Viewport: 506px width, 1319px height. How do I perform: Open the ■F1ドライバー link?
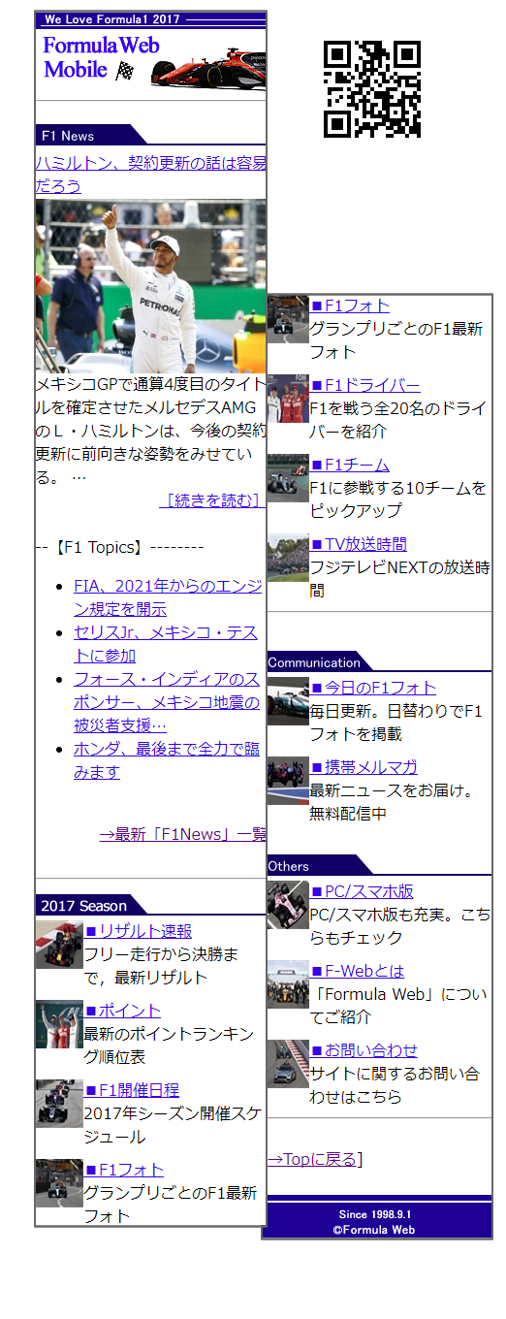365,385
